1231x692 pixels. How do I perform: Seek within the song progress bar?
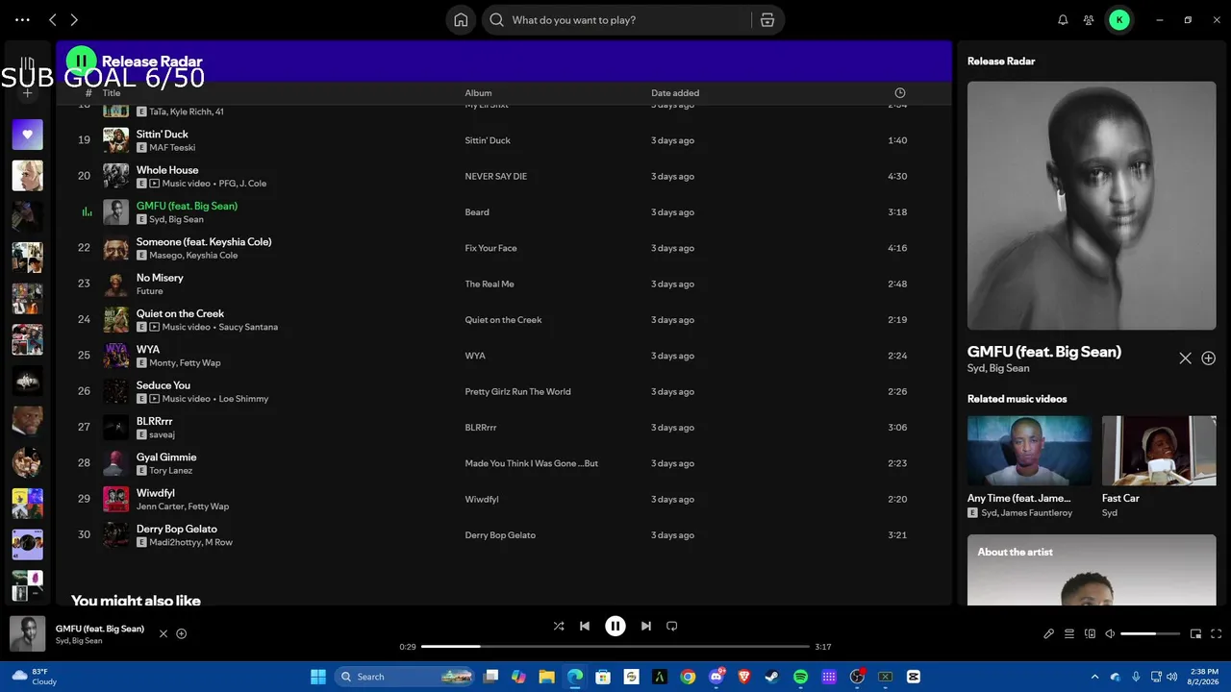point(615,647)
